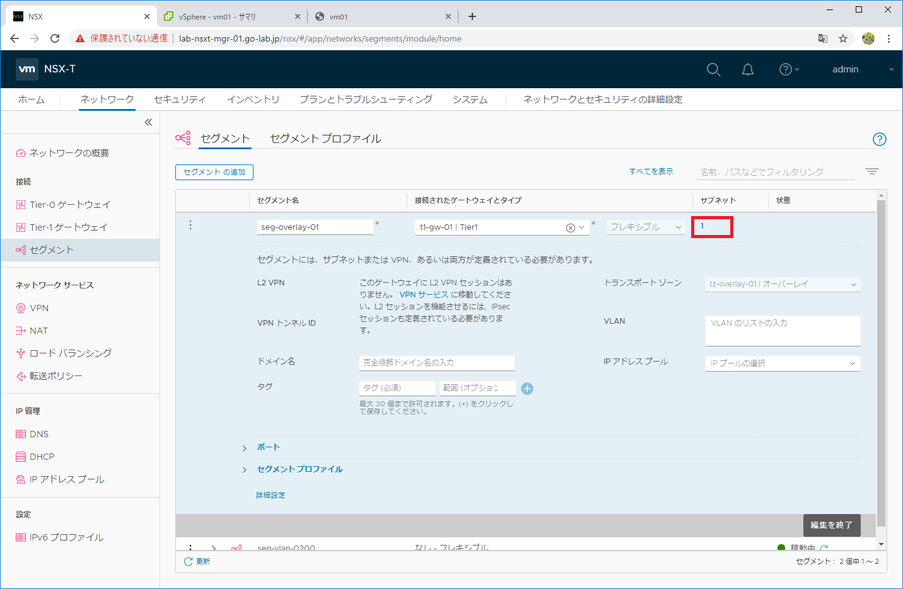Open 転送ポリシー in the sidebar
Image resolution: width=903 pixels, height=589 pixels.
click(49, 376)
